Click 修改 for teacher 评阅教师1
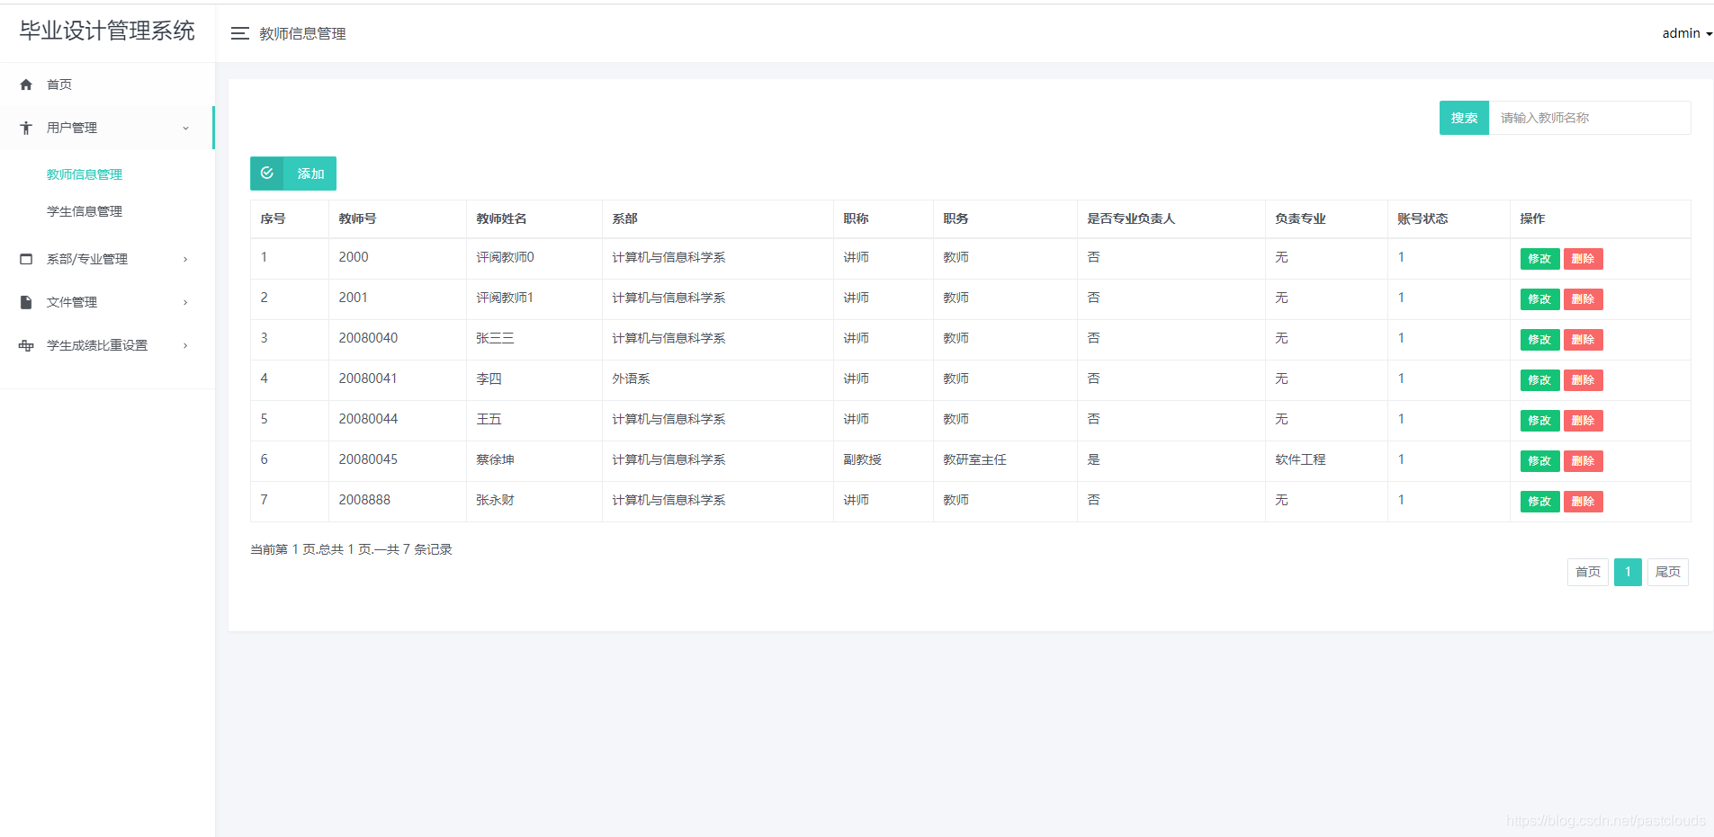 tap(1539, 299)
